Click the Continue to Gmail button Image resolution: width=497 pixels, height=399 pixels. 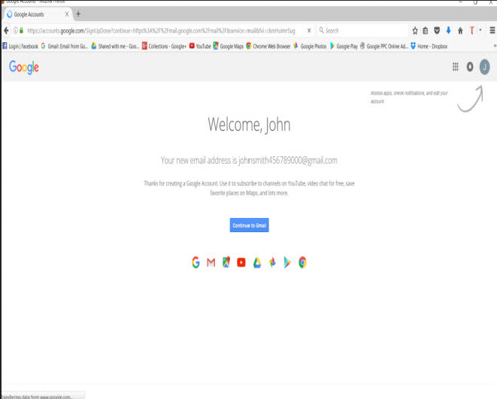pyautogui.click(x=249, y=225)
